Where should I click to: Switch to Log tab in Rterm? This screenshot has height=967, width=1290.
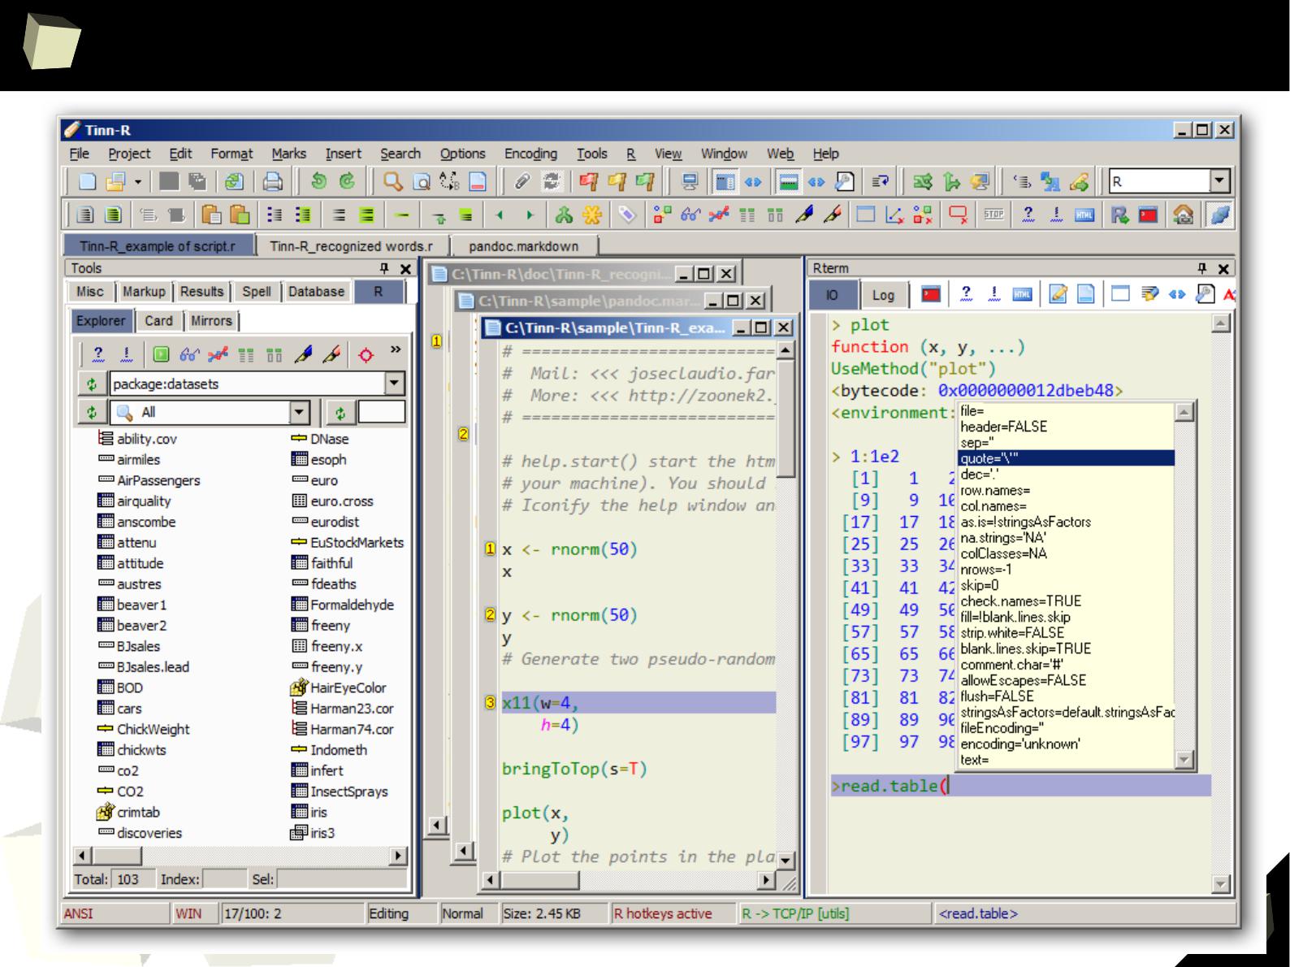point(883,295)
